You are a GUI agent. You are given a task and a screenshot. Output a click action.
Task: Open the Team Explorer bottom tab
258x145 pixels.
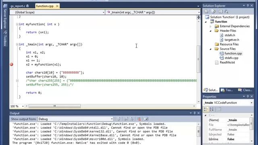pyautogui.click(x=227, y=90)
